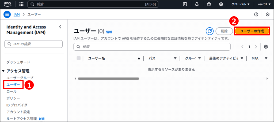
Task: Open the hexagon panel icon near breadcrumb
Action: [x=267, y=14]
